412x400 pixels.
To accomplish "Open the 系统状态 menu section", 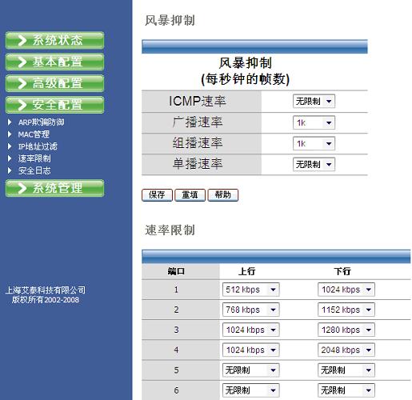I will pos(54,40).
